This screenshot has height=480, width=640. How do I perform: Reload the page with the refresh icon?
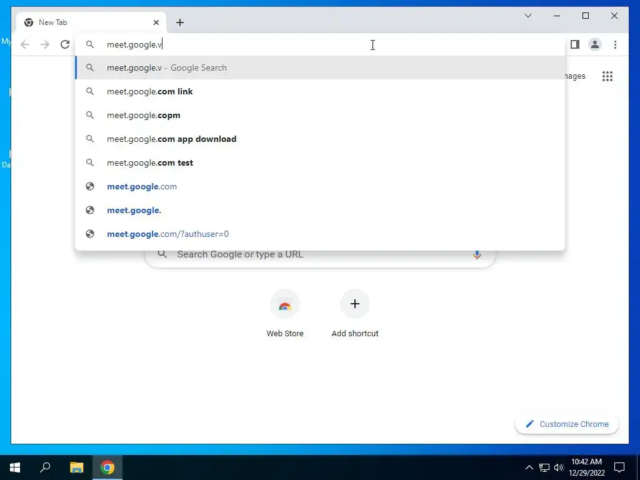(65, 44)
